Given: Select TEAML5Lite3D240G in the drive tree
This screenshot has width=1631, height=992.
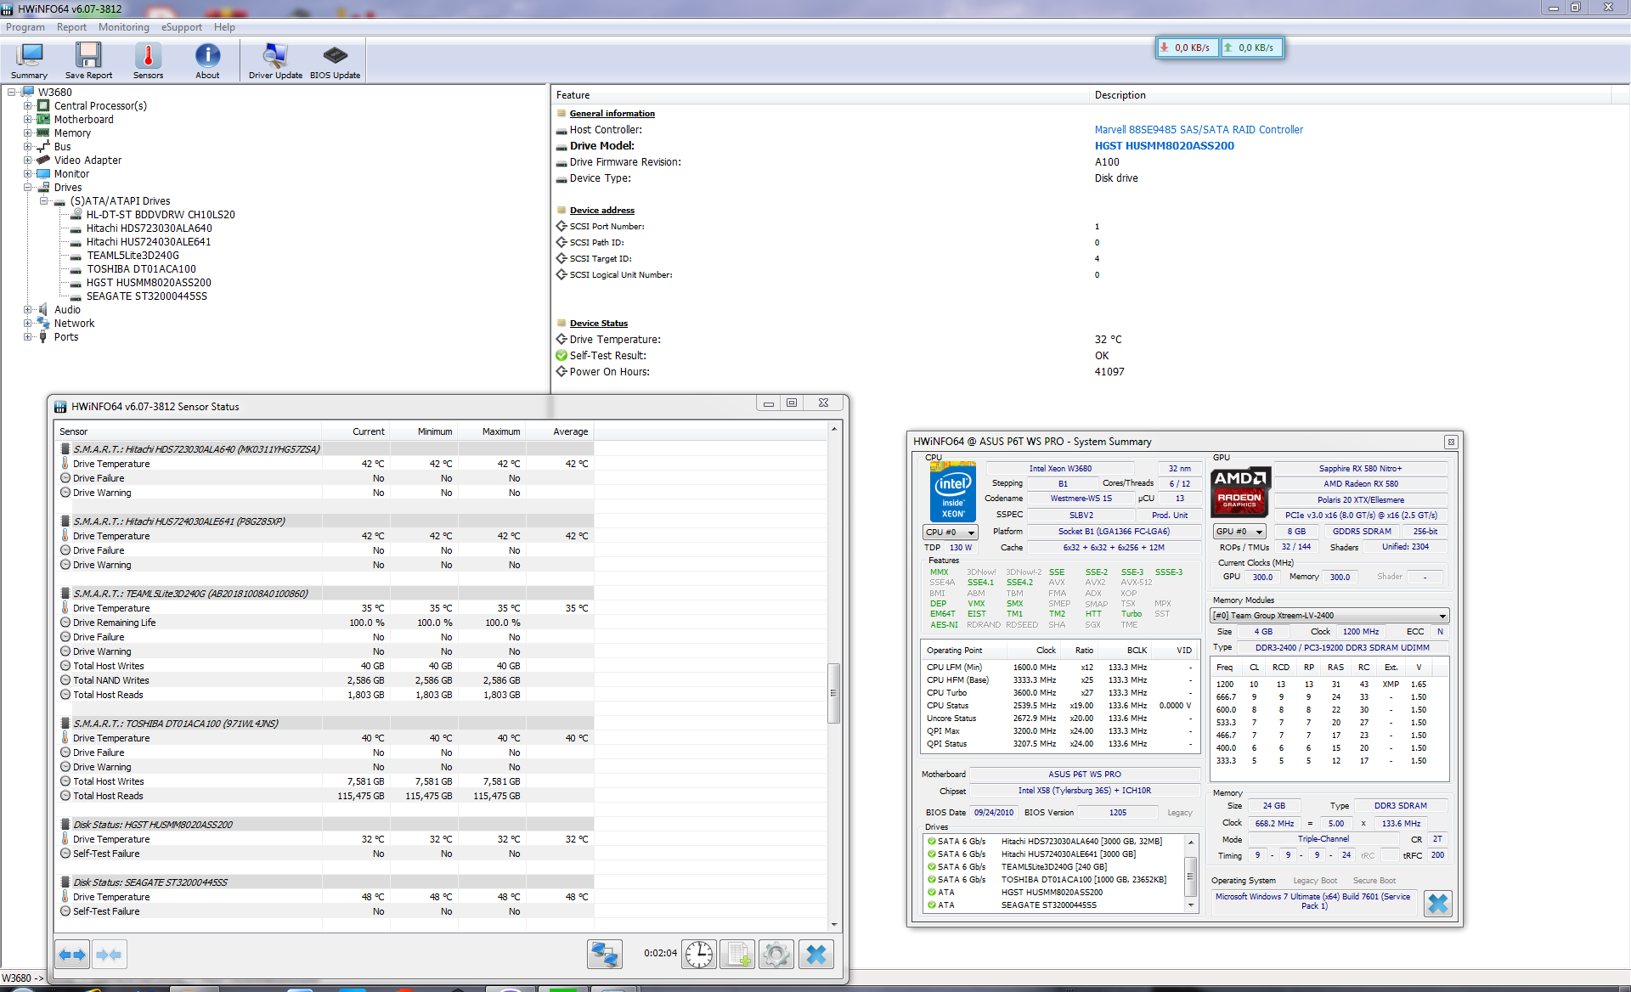Looking at the screenshot, I should [133, 256].
